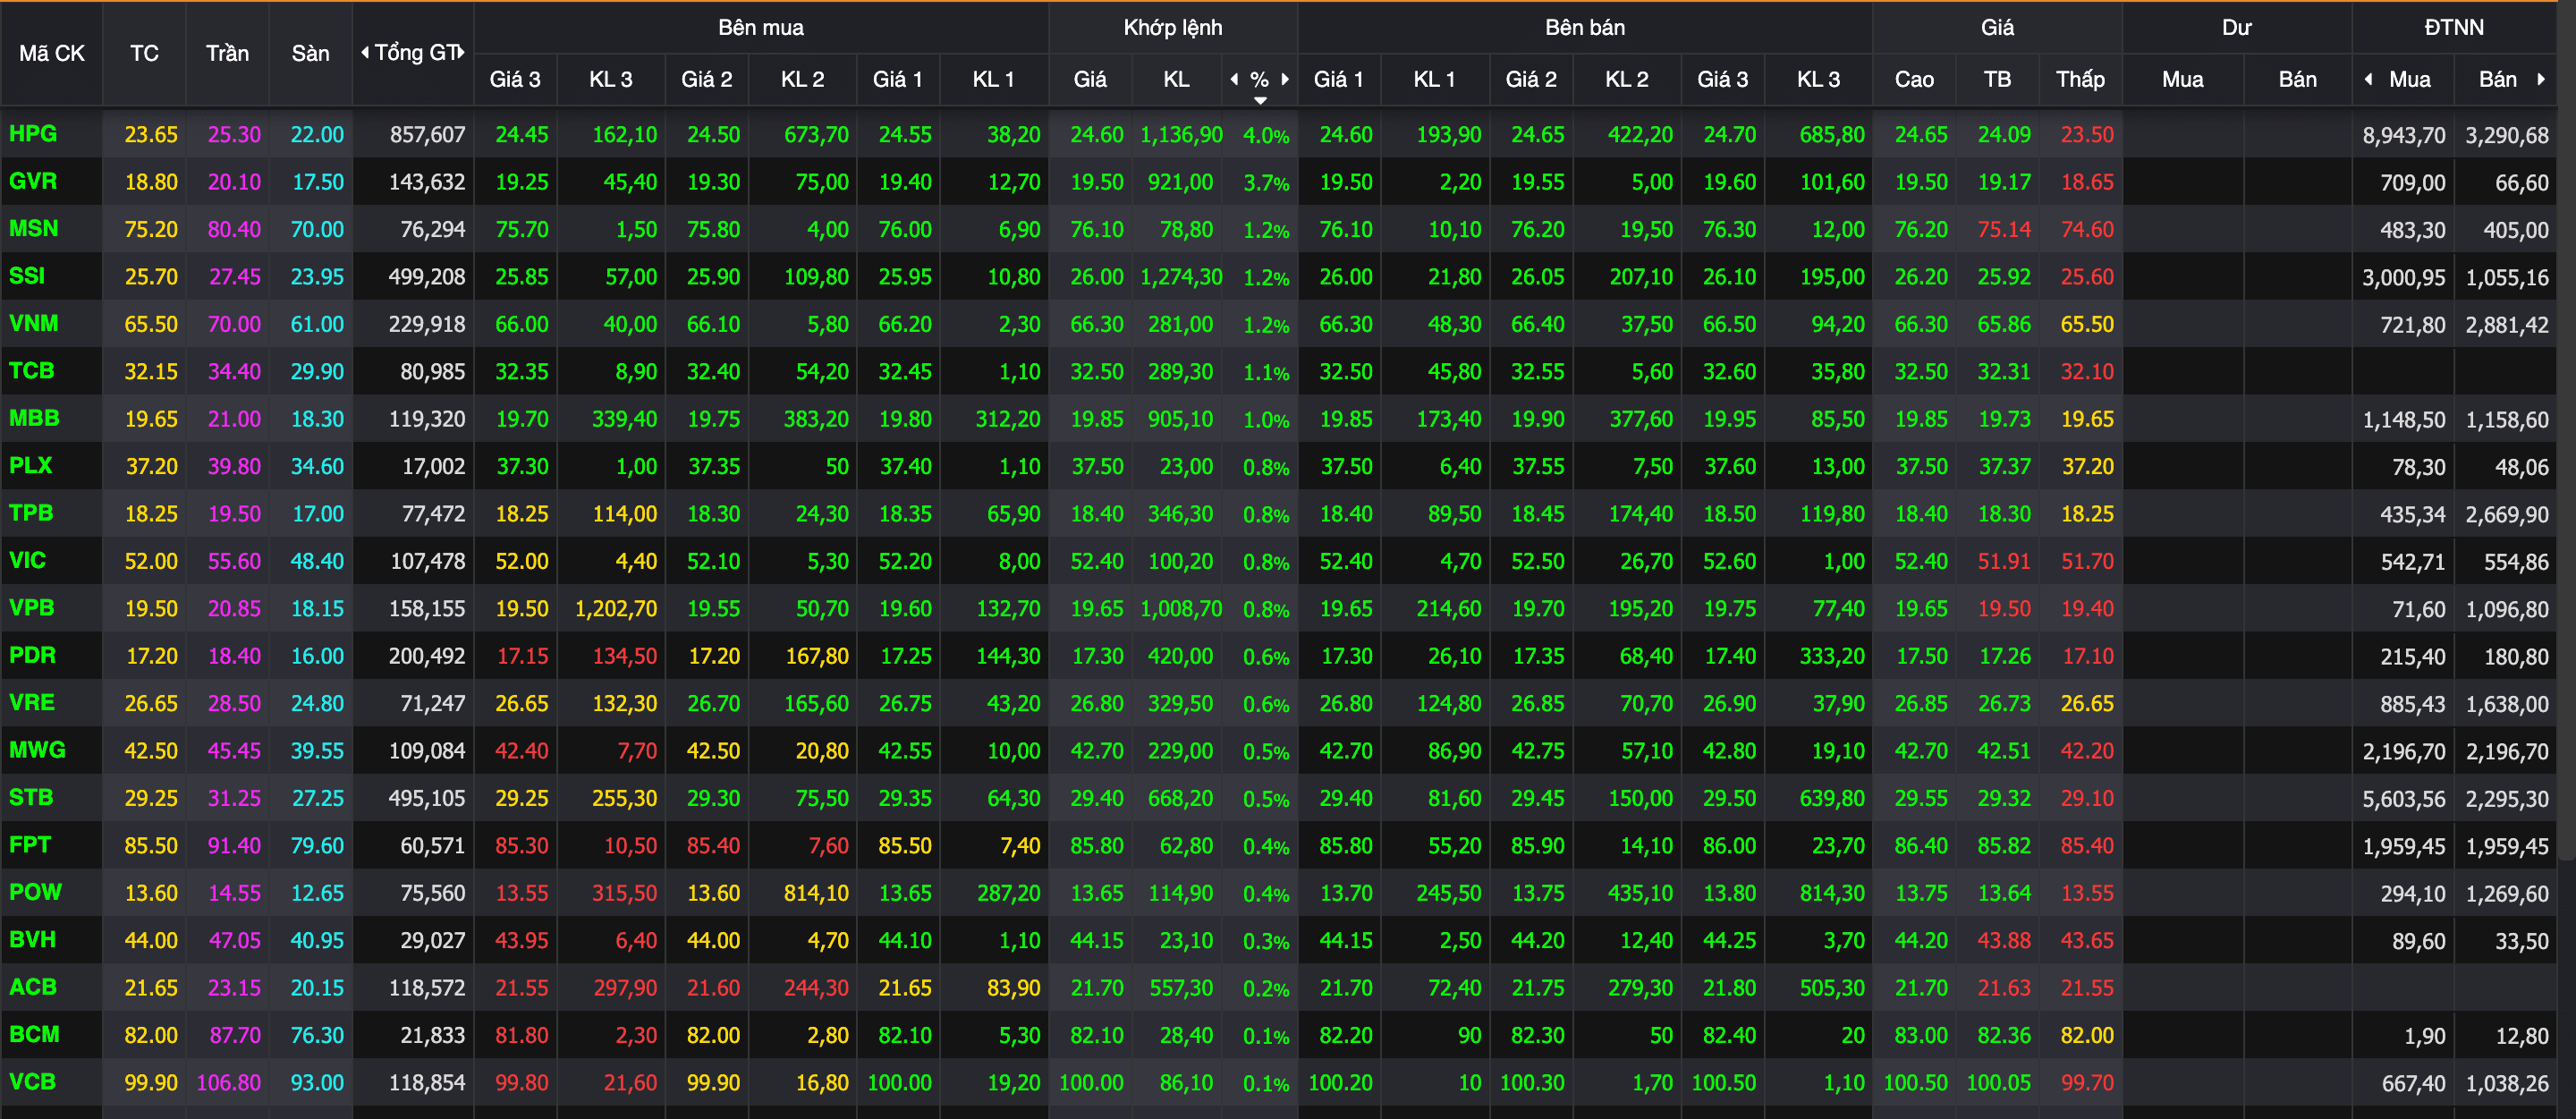This screenshot has height=1119, width=2576.
Task: Click MWG matched price 42.70
Action: (1097, 751)
